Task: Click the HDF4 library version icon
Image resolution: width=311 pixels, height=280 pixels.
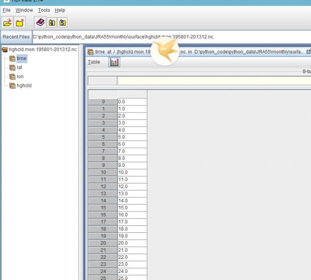Action: [52, 22]
